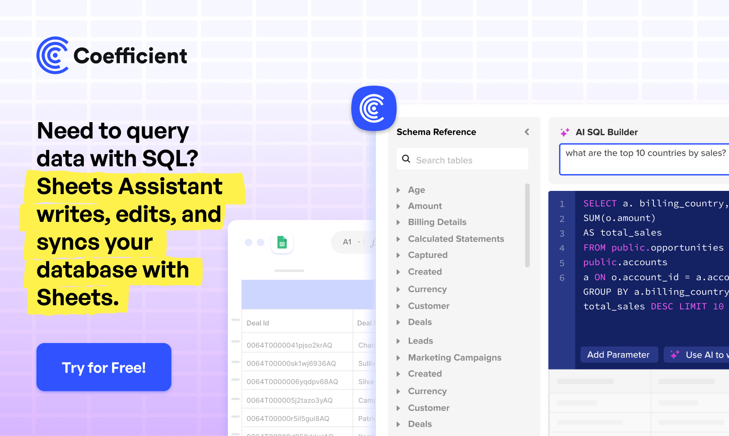Collapse the Schema Reference panel with chevron
This screenshot has height=436, width=729.
point(527,132)
